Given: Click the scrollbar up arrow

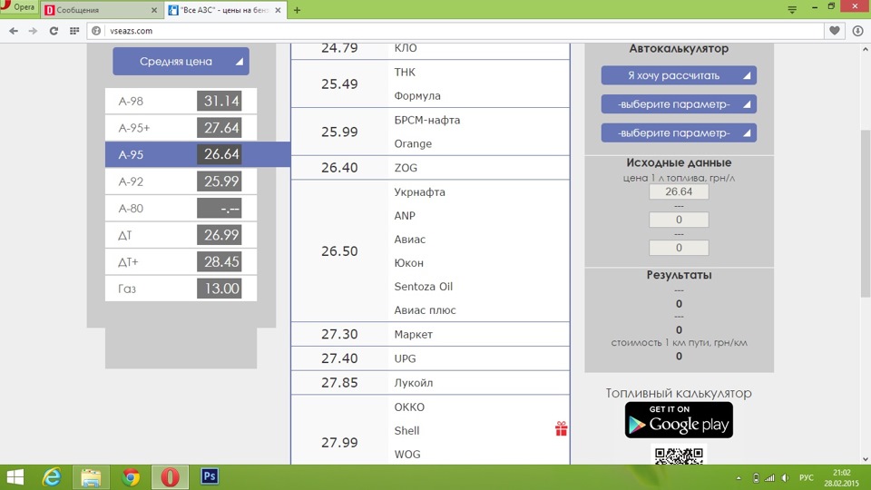Looking at the screenshot, I should pyautogui.click(x=866, y=49).
